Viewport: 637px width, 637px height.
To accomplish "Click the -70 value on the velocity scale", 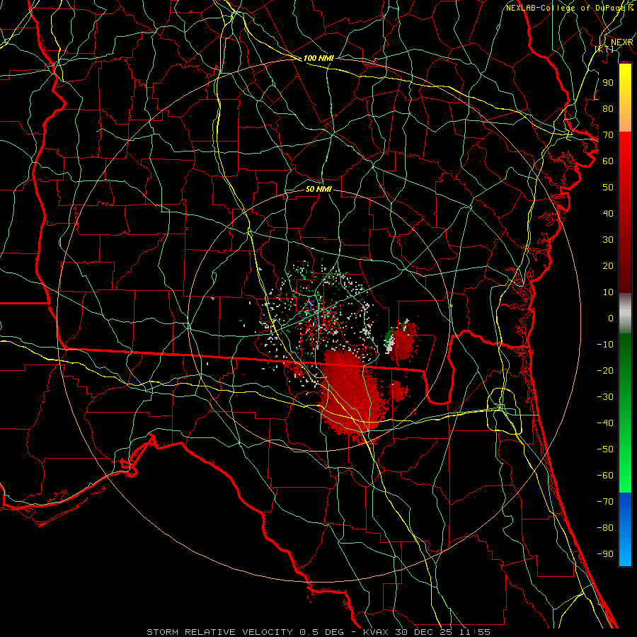I will tap(605, 502).
